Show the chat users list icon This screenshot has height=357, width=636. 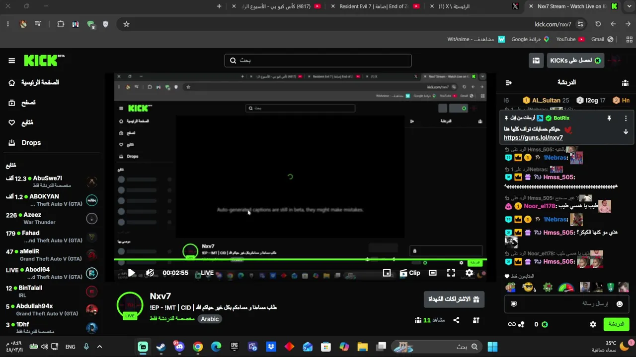[625, 83]
